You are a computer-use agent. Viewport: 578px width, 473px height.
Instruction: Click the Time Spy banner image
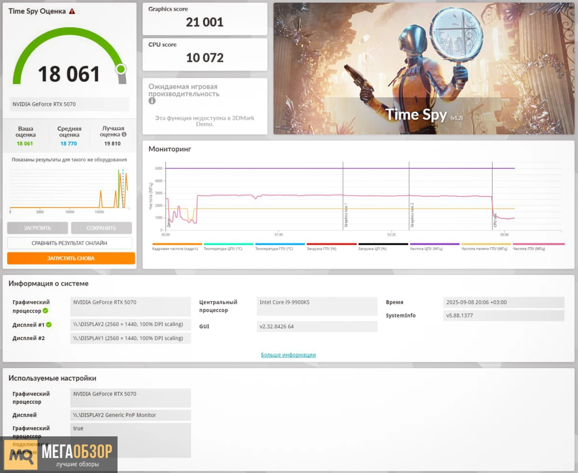coord(424,68)
